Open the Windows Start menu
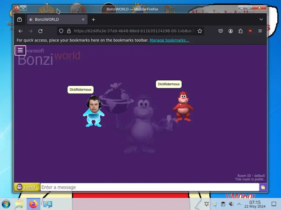281x210 pixels. click(6, 204)
